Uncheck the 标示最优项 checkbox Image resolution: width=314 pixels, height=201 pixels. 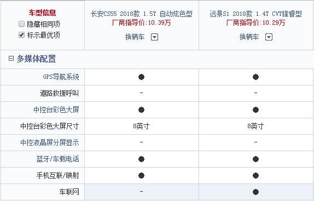click(x=21, y=35)
